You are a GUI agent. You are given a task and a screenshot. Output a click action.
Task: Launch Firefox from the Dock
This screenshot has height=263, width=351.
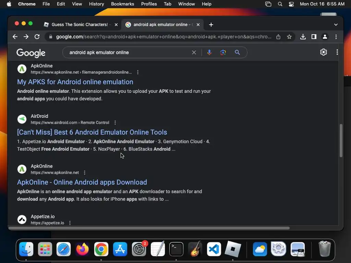pos(82,249)
